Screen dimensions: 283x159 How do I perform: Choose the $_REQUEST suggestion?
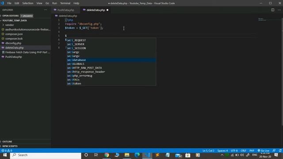pyautogui.click(x=111, y=40)
